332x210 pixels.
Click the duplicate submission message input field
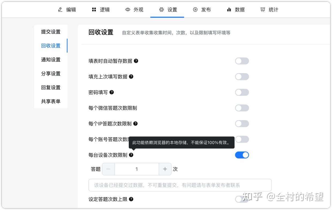point(180,185)
